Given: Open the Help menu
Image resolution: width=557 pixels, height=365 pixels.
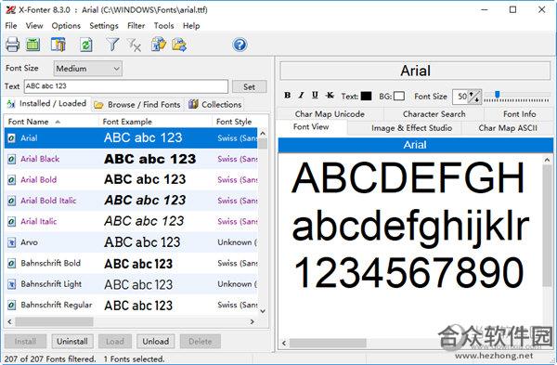Looking at the screenshot, I should [191, 26].
